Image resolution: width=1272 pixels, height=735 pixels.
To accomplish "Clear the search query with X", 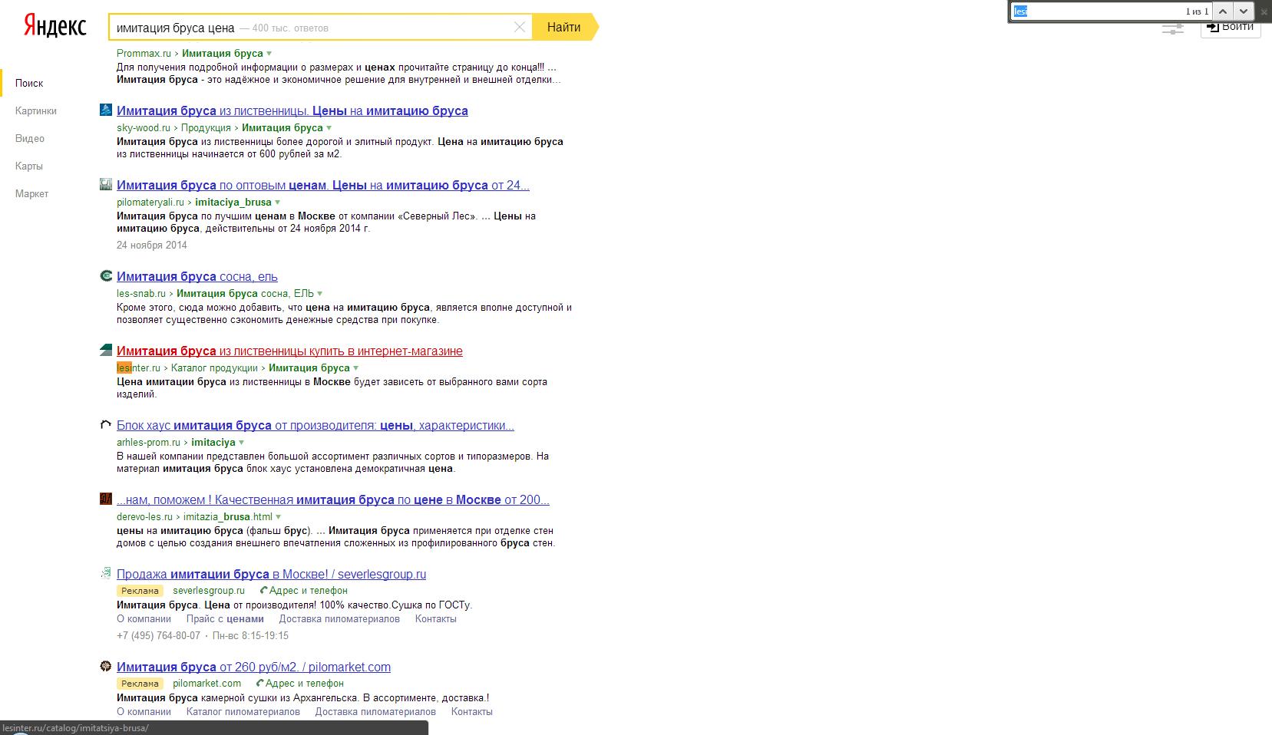I will tap(520, 27).
